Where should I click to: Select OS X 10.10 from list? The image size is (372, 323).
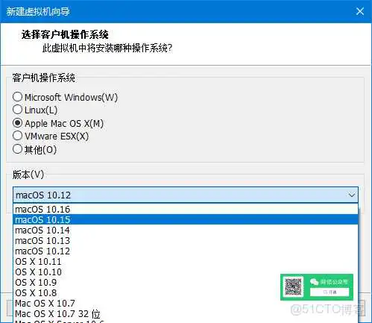tap(186, 272)
